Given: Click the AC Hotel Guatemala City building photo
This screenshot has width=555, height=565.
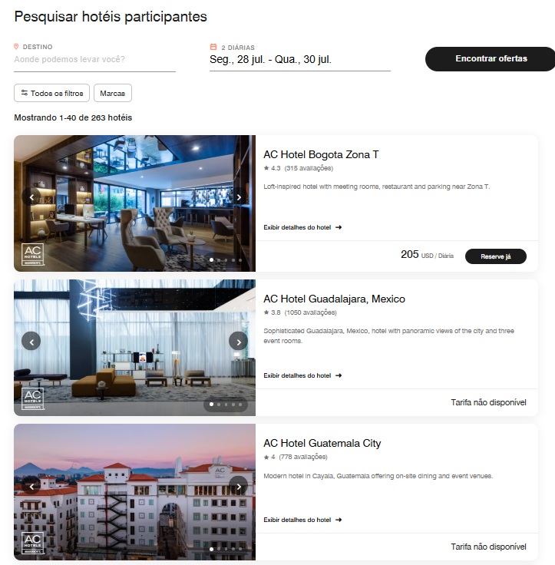Looking at the screenshot, I should click(135, 492).
